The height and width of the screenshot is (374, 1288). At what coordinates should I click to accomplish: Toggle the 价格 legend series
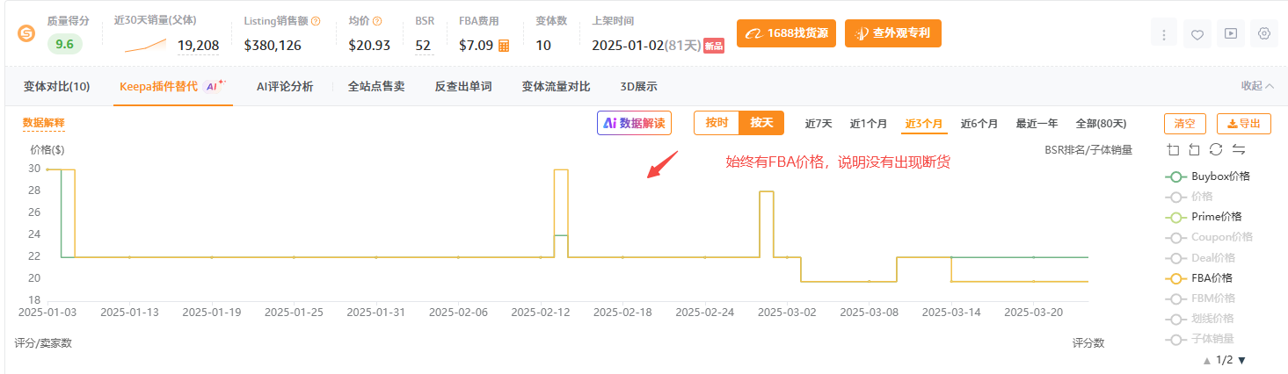[1189, 197]
